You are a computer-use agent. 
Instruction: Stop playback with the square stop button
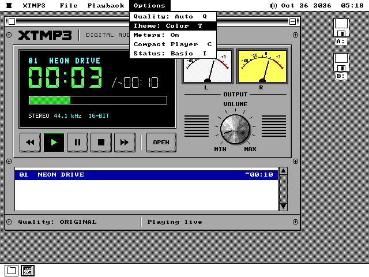tap(101, 143)
